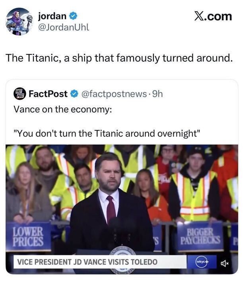Open the FactPost account name
Image resolution: width=244 pixels, height=286 pixels.
tap(48, 94)
